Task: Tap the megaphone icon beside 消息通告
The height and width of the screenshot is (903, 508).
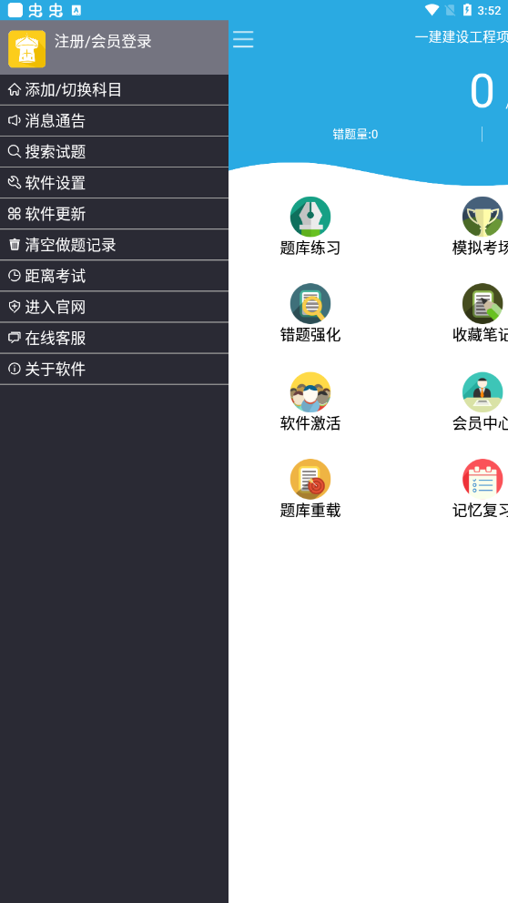Action: pos(15,120)
